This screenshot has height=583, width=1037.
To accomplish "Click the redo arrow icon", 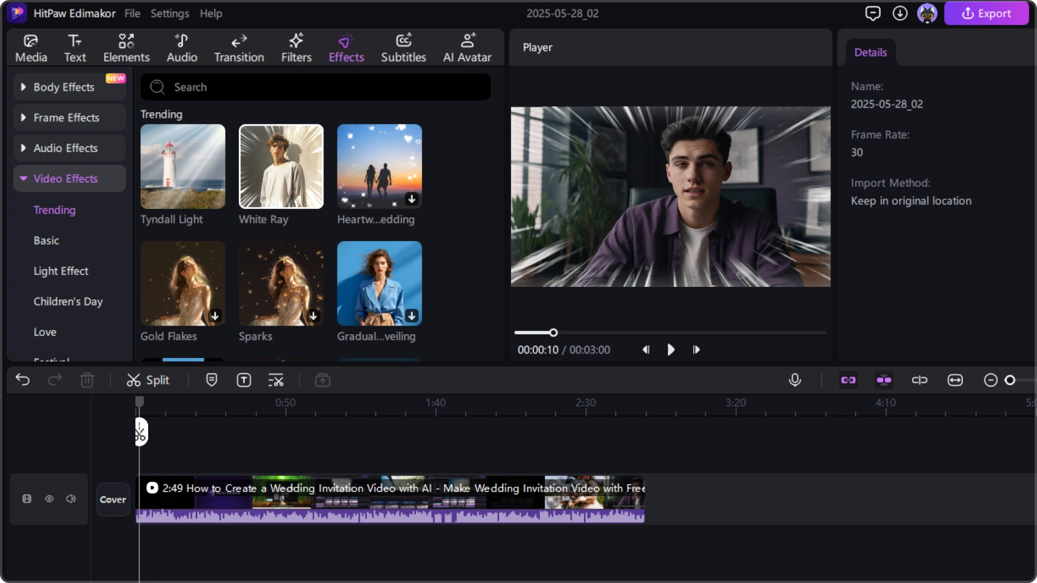I will pyautogui.click(x=54, y=380).
